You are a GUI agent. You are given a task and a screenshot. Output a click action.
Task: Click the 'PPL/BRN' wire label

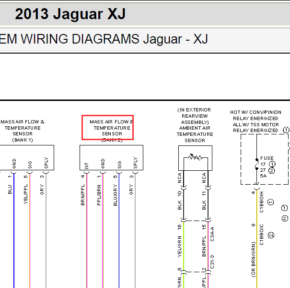point(99,195)
